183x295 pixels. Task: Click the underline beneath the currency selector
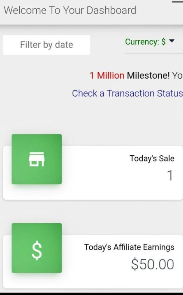pos(154,53)
